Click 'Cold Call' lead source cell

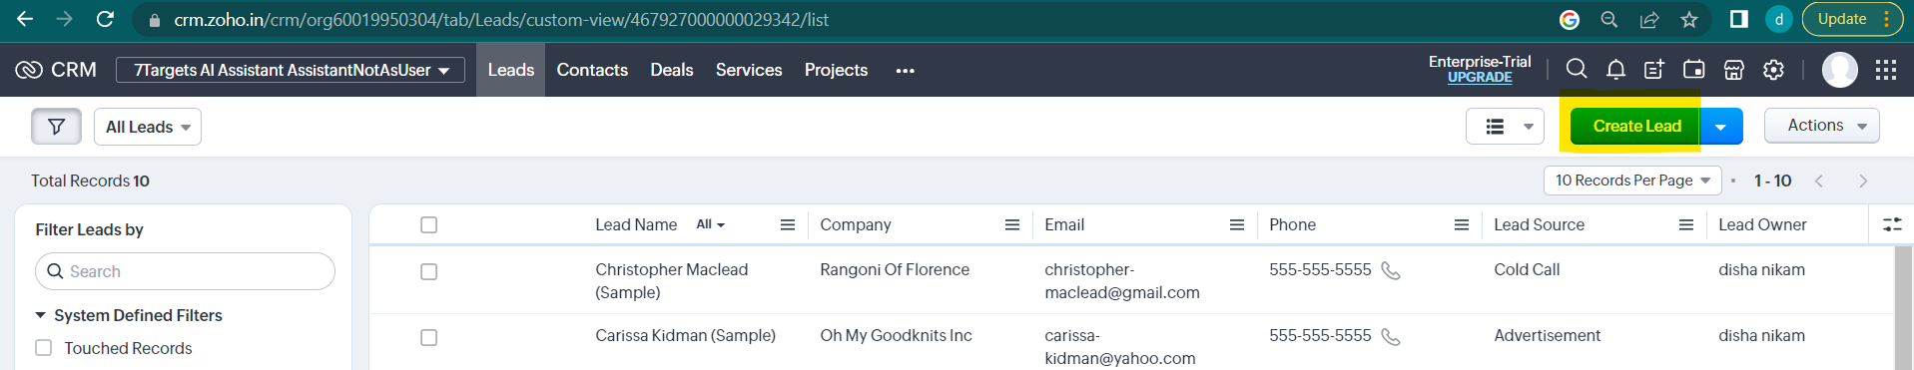1527,270
